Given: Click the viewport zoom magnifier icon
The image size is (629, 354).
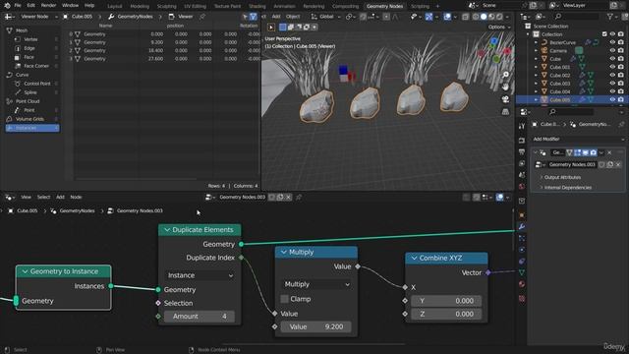Looking at the screenshot, I should (x=505, y=75).
